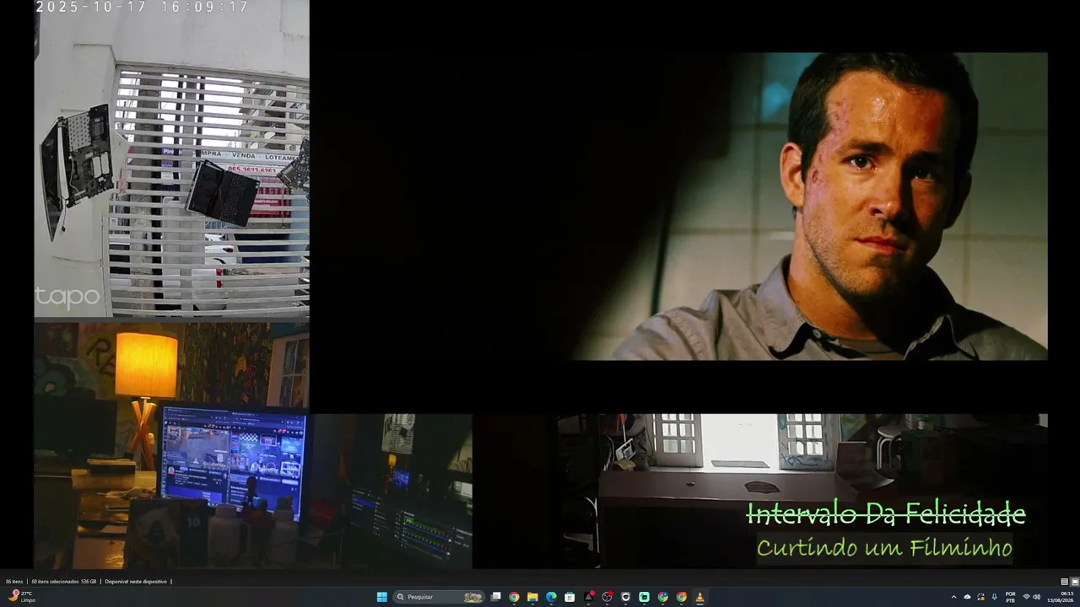Image resolution: width=1080 pixels, height=607 pixels.
Task: Open the weather widget showing 27°C Limpo
Action: pos(22,597)
